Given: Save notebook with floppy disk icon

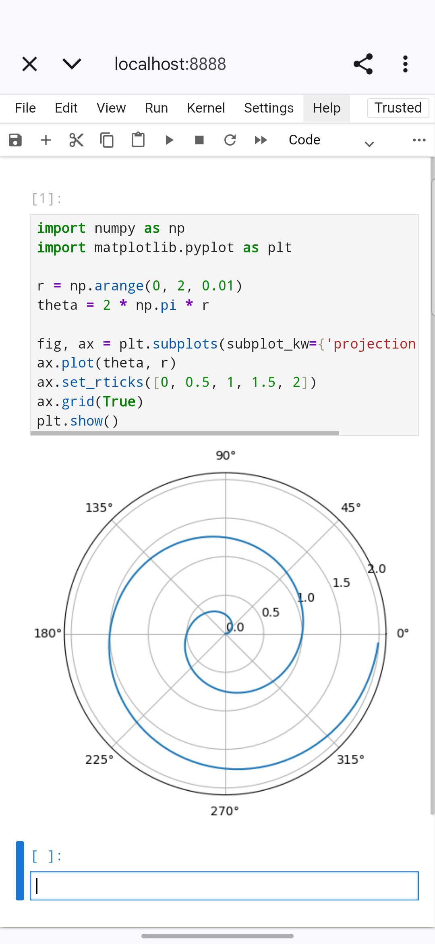Looking at the screenshot, I should (x=15, y=140).
